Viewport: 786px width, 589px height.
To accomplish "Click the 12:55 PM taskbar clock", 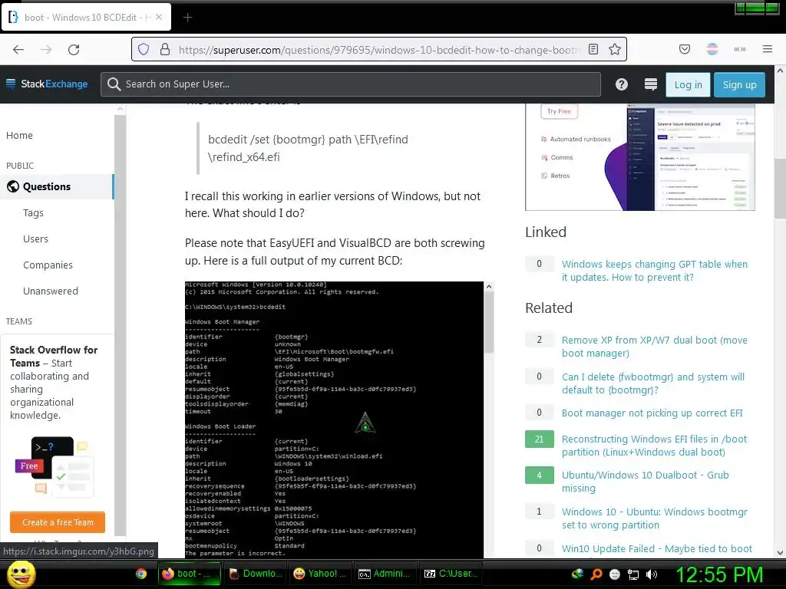I will tap(719, 574).
